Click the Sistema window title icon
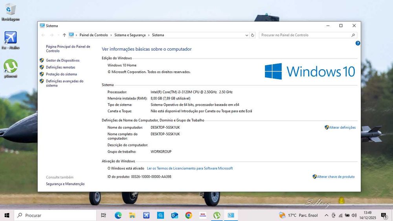The image size is (393, 221). pos(42,26)
